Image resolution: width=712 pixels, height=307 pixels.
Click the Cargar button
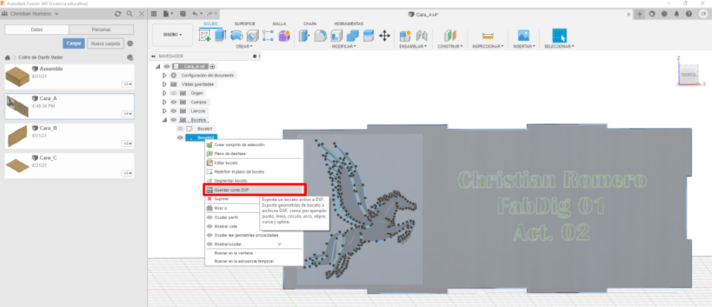pyautogui.click(x=74, y=43)
